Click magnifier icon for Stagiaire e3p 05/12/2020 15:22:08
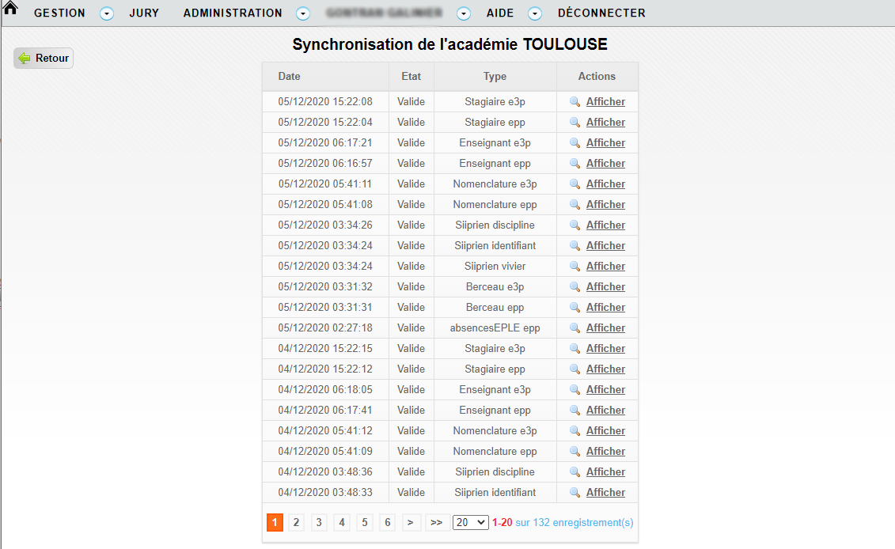Viewport: 895px width, 549px height. 575,102
